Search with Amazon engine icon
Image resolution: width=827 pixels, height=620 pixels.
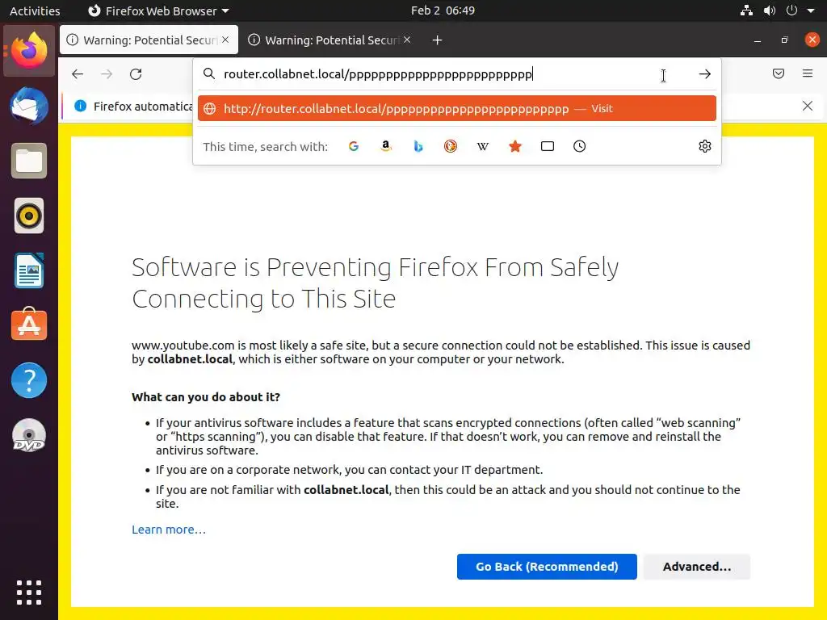coord(386,146)
